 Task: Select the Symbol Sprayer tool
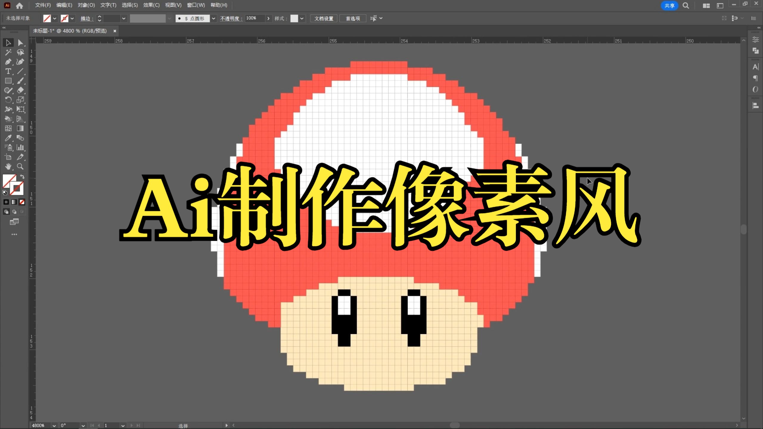8,147
